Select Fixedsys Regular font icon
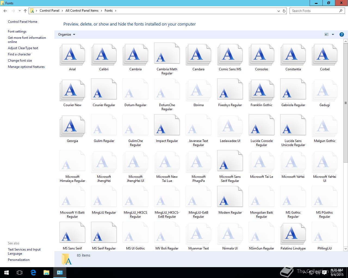This screenshot has width=348, height=278. tap(230, 89)
